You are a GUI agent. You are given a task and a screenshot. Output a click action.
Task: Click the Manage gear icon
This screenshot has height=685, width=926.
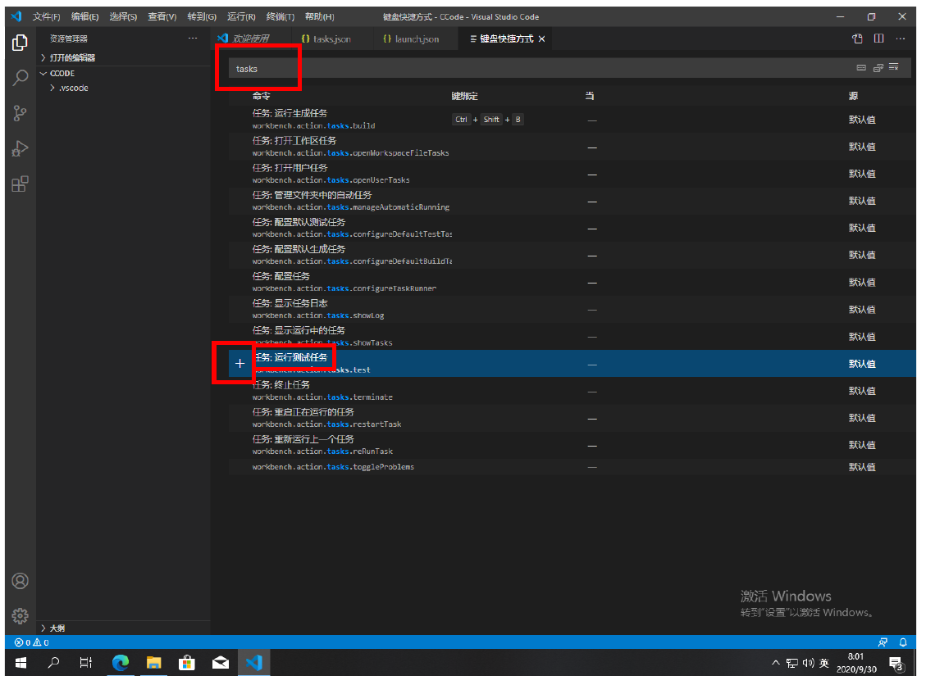tap(21, 615)
